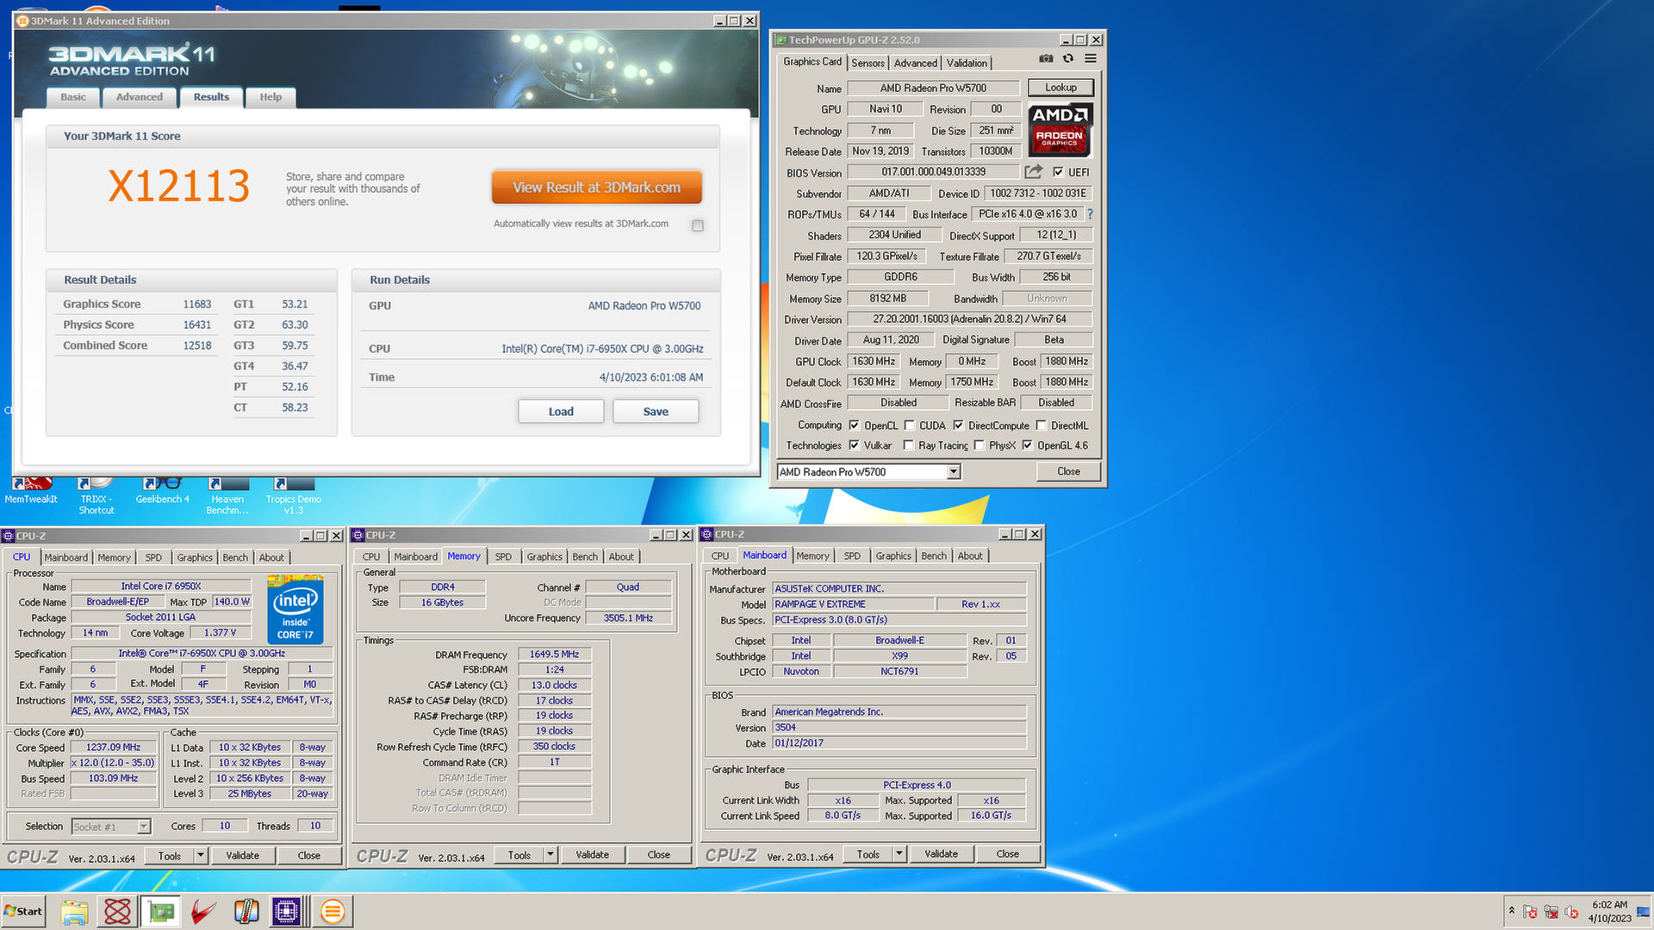The width and height of the screenshot is (1654, 930).
Task: Click the Save button in Run Details
Action: pyautogui.click(x=656, y=412)
